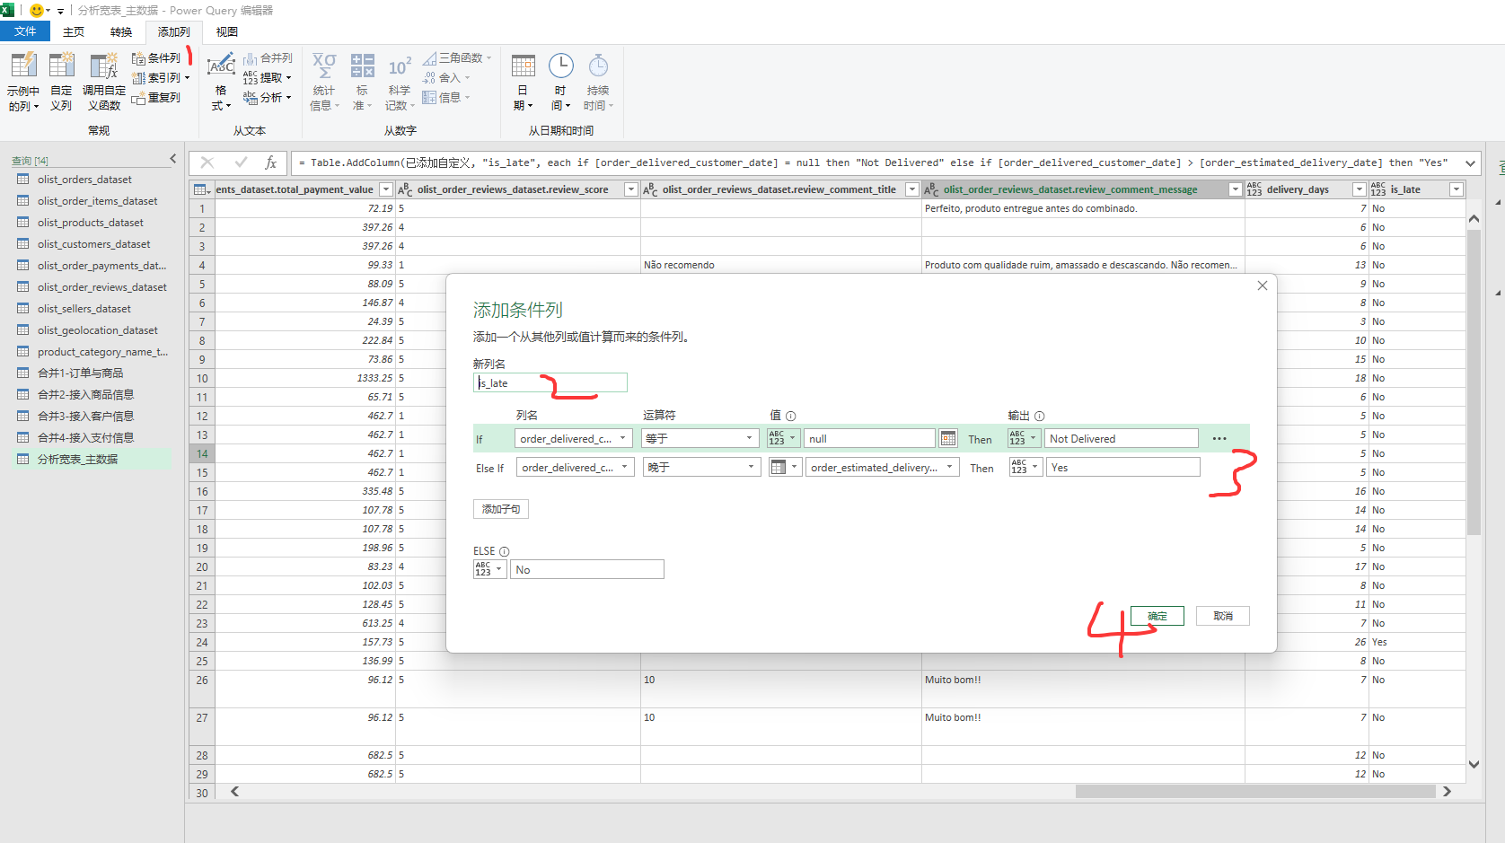Click the calendar picker icon next to null value
Screen dimensions: 1505x843
click(948, 439)
